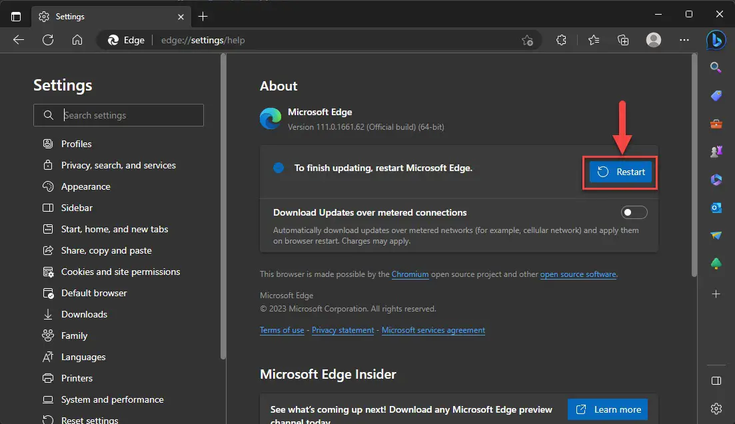The image size is (735, 424).
Task: Add a sidebar app with plus
Action: [716, 294]
